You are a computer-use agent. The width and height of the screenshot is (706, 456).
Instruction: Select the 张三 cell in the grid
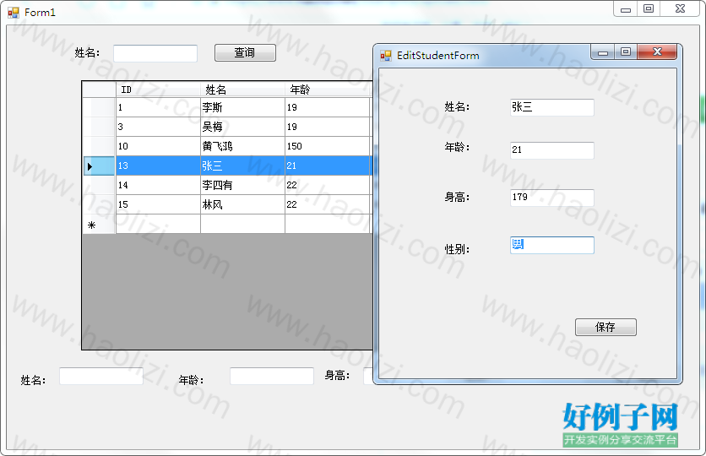pos(242,166)
